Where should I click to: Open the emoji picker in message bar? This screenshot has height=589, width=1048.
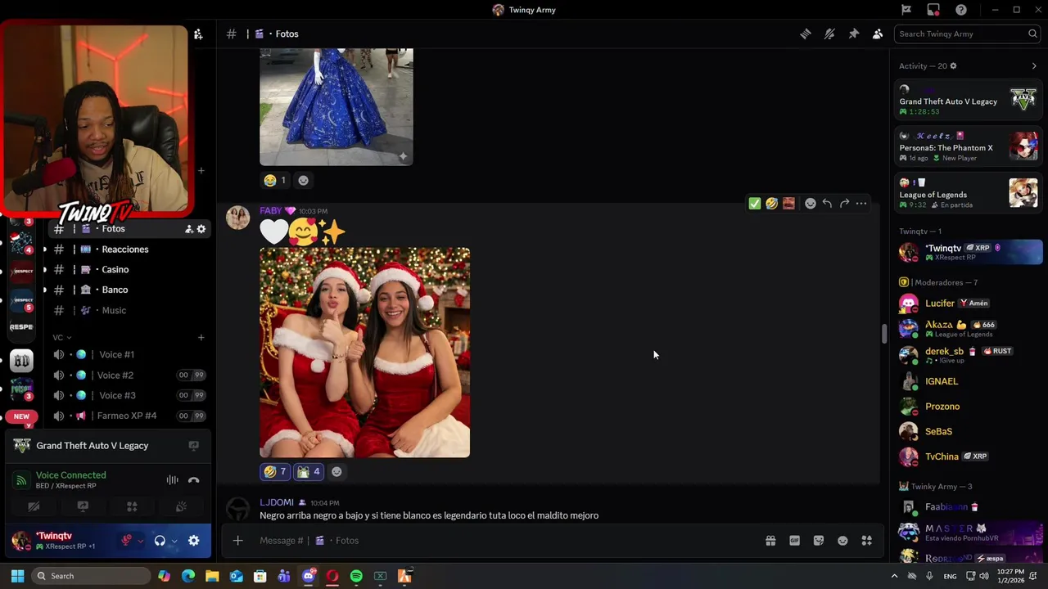tap(842, 541)
